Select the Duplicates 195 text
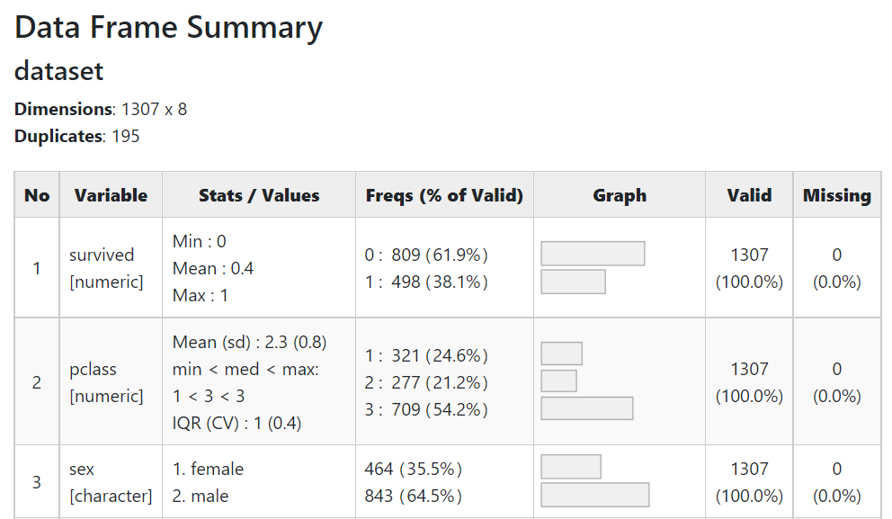Viewport: 892px width, 519px height. (77, 137)
